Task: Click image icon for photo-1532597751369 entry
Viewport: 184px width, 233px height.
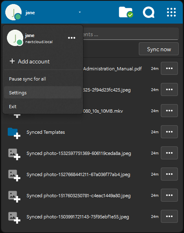Action: 14,154
